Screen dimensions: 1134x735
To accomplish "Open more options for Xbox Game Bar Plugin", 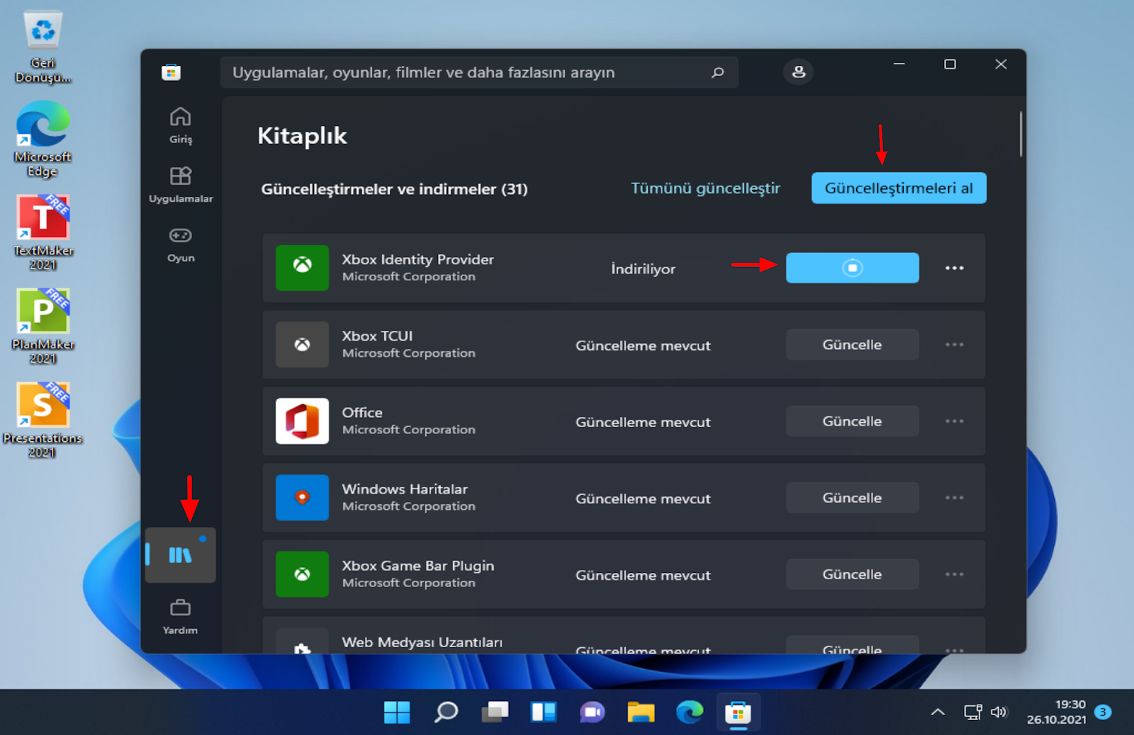I will click(x=954, y=574).
